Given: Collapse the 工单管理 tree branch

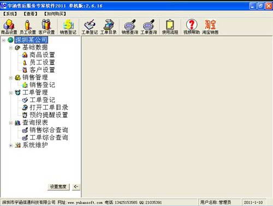Looking at the screenshot, I should (11, 93).
